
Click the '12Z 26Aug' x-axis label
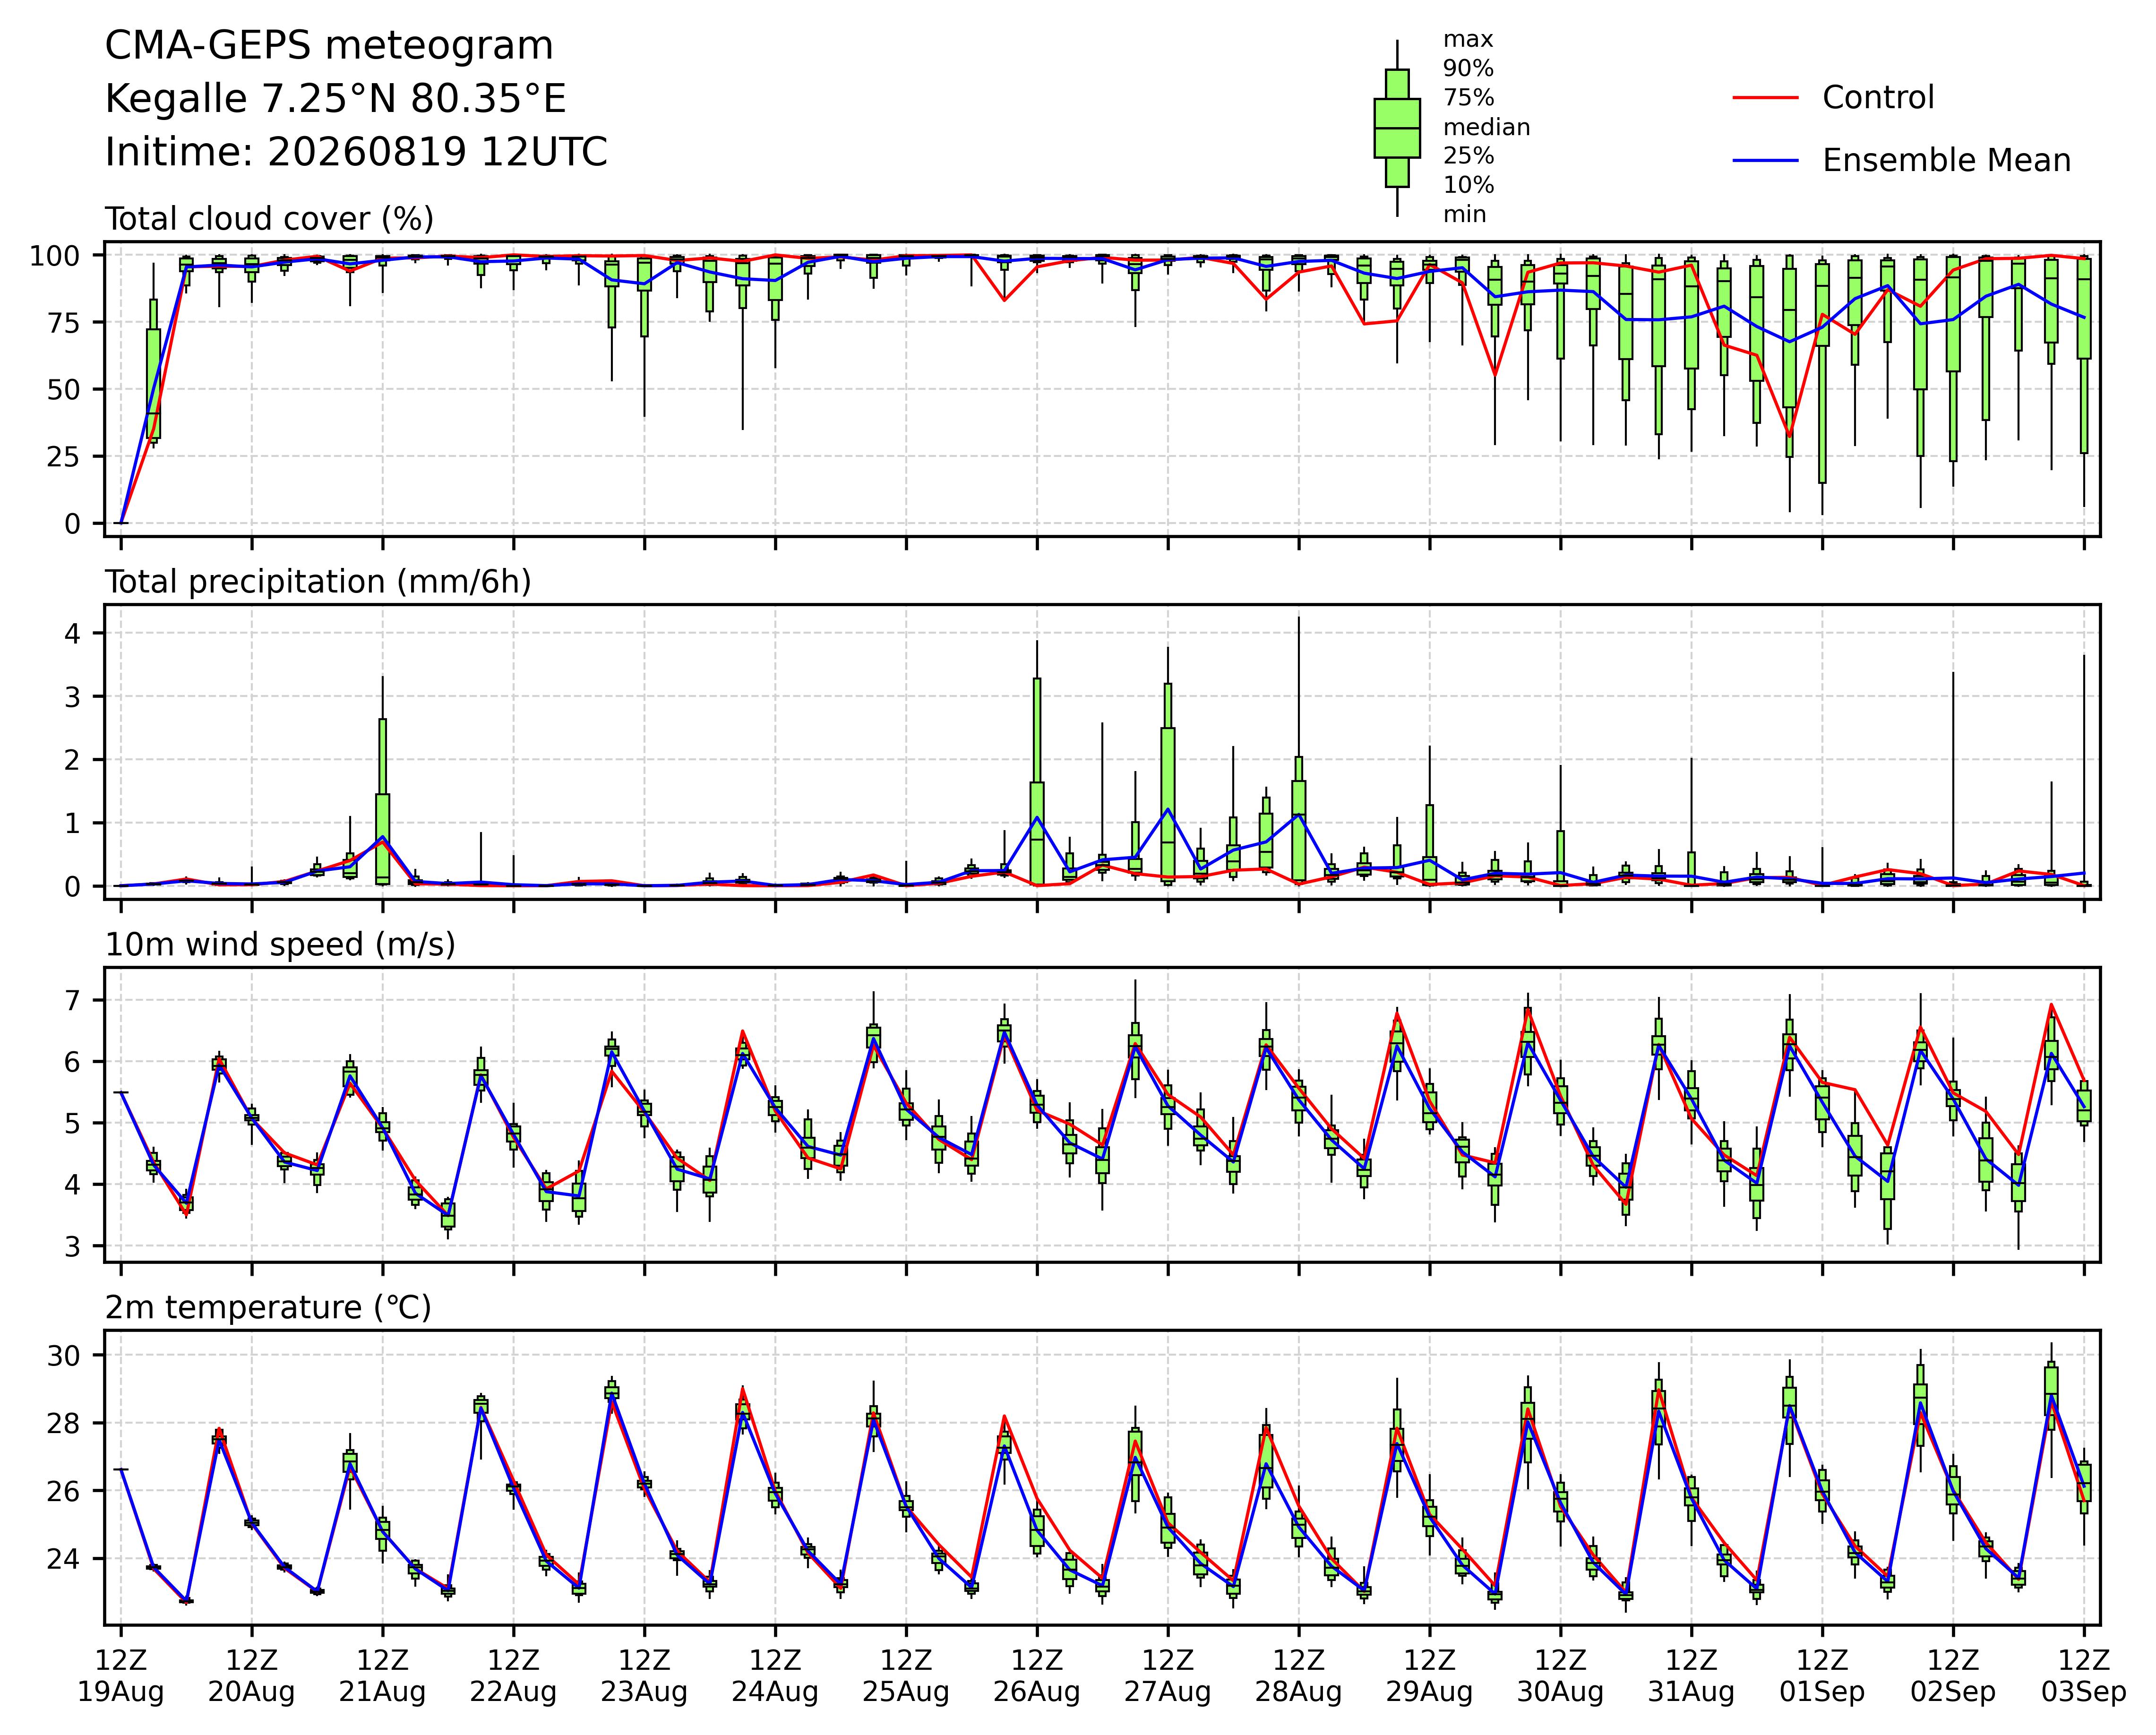tap(1037, 1676)
